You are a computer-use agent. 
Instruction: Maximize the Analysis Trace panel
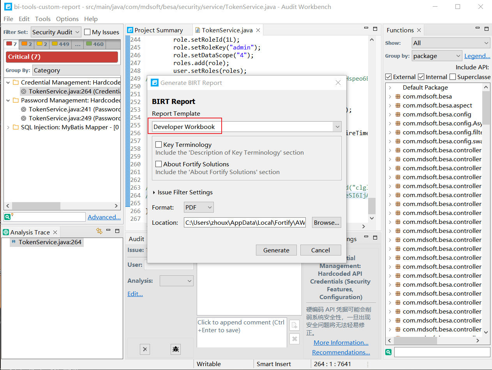(117, 231)
